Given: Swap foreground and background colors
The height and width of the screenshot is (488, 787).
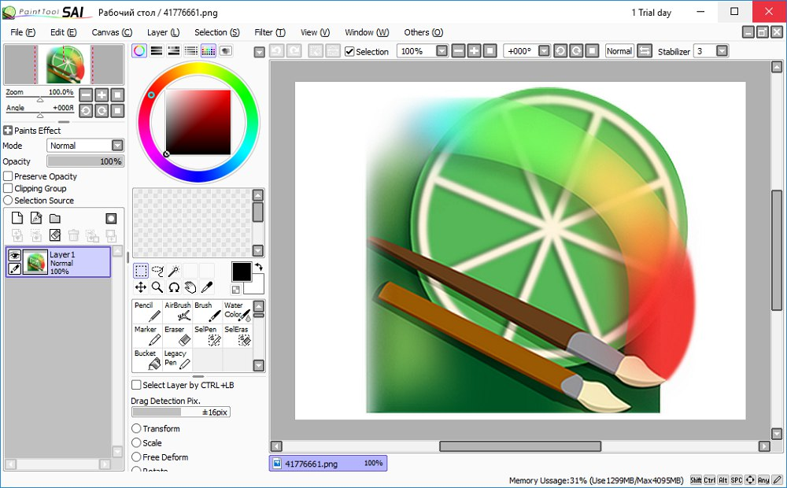Looking at the screenshot, I should coord(258,267).
